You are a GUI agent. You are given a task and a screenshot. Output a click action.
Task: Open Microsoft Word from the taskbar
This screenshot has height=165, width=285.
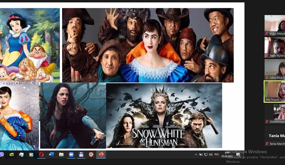click(x=51, y=154)
